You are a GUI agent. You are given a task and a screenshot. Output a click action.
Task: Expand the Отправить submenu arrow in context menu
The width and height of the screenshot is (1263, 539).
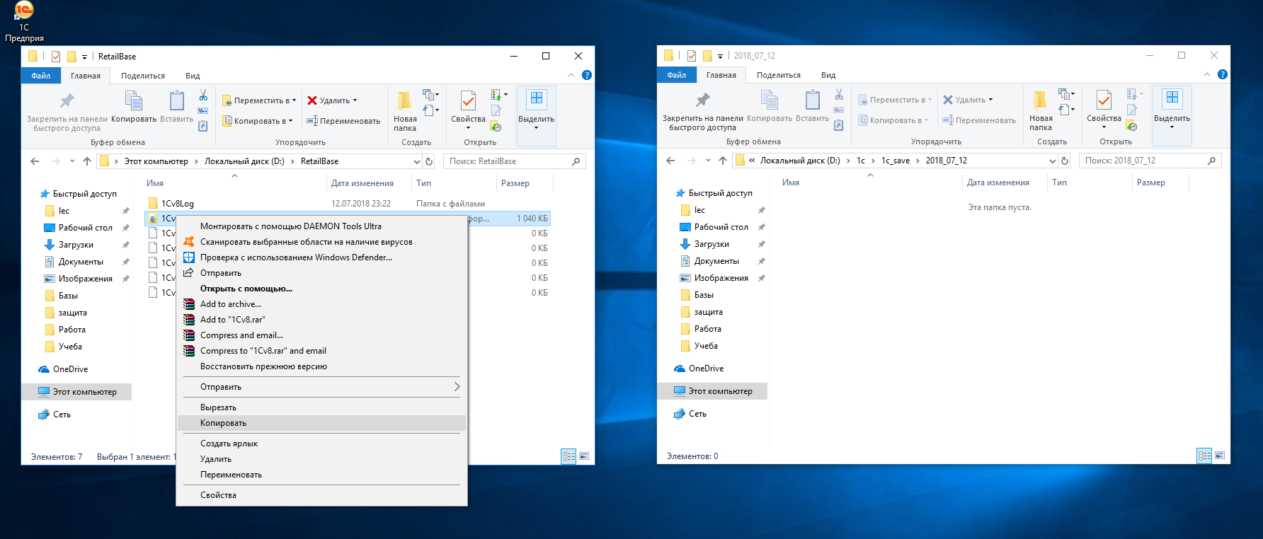[x=457, y=387]
